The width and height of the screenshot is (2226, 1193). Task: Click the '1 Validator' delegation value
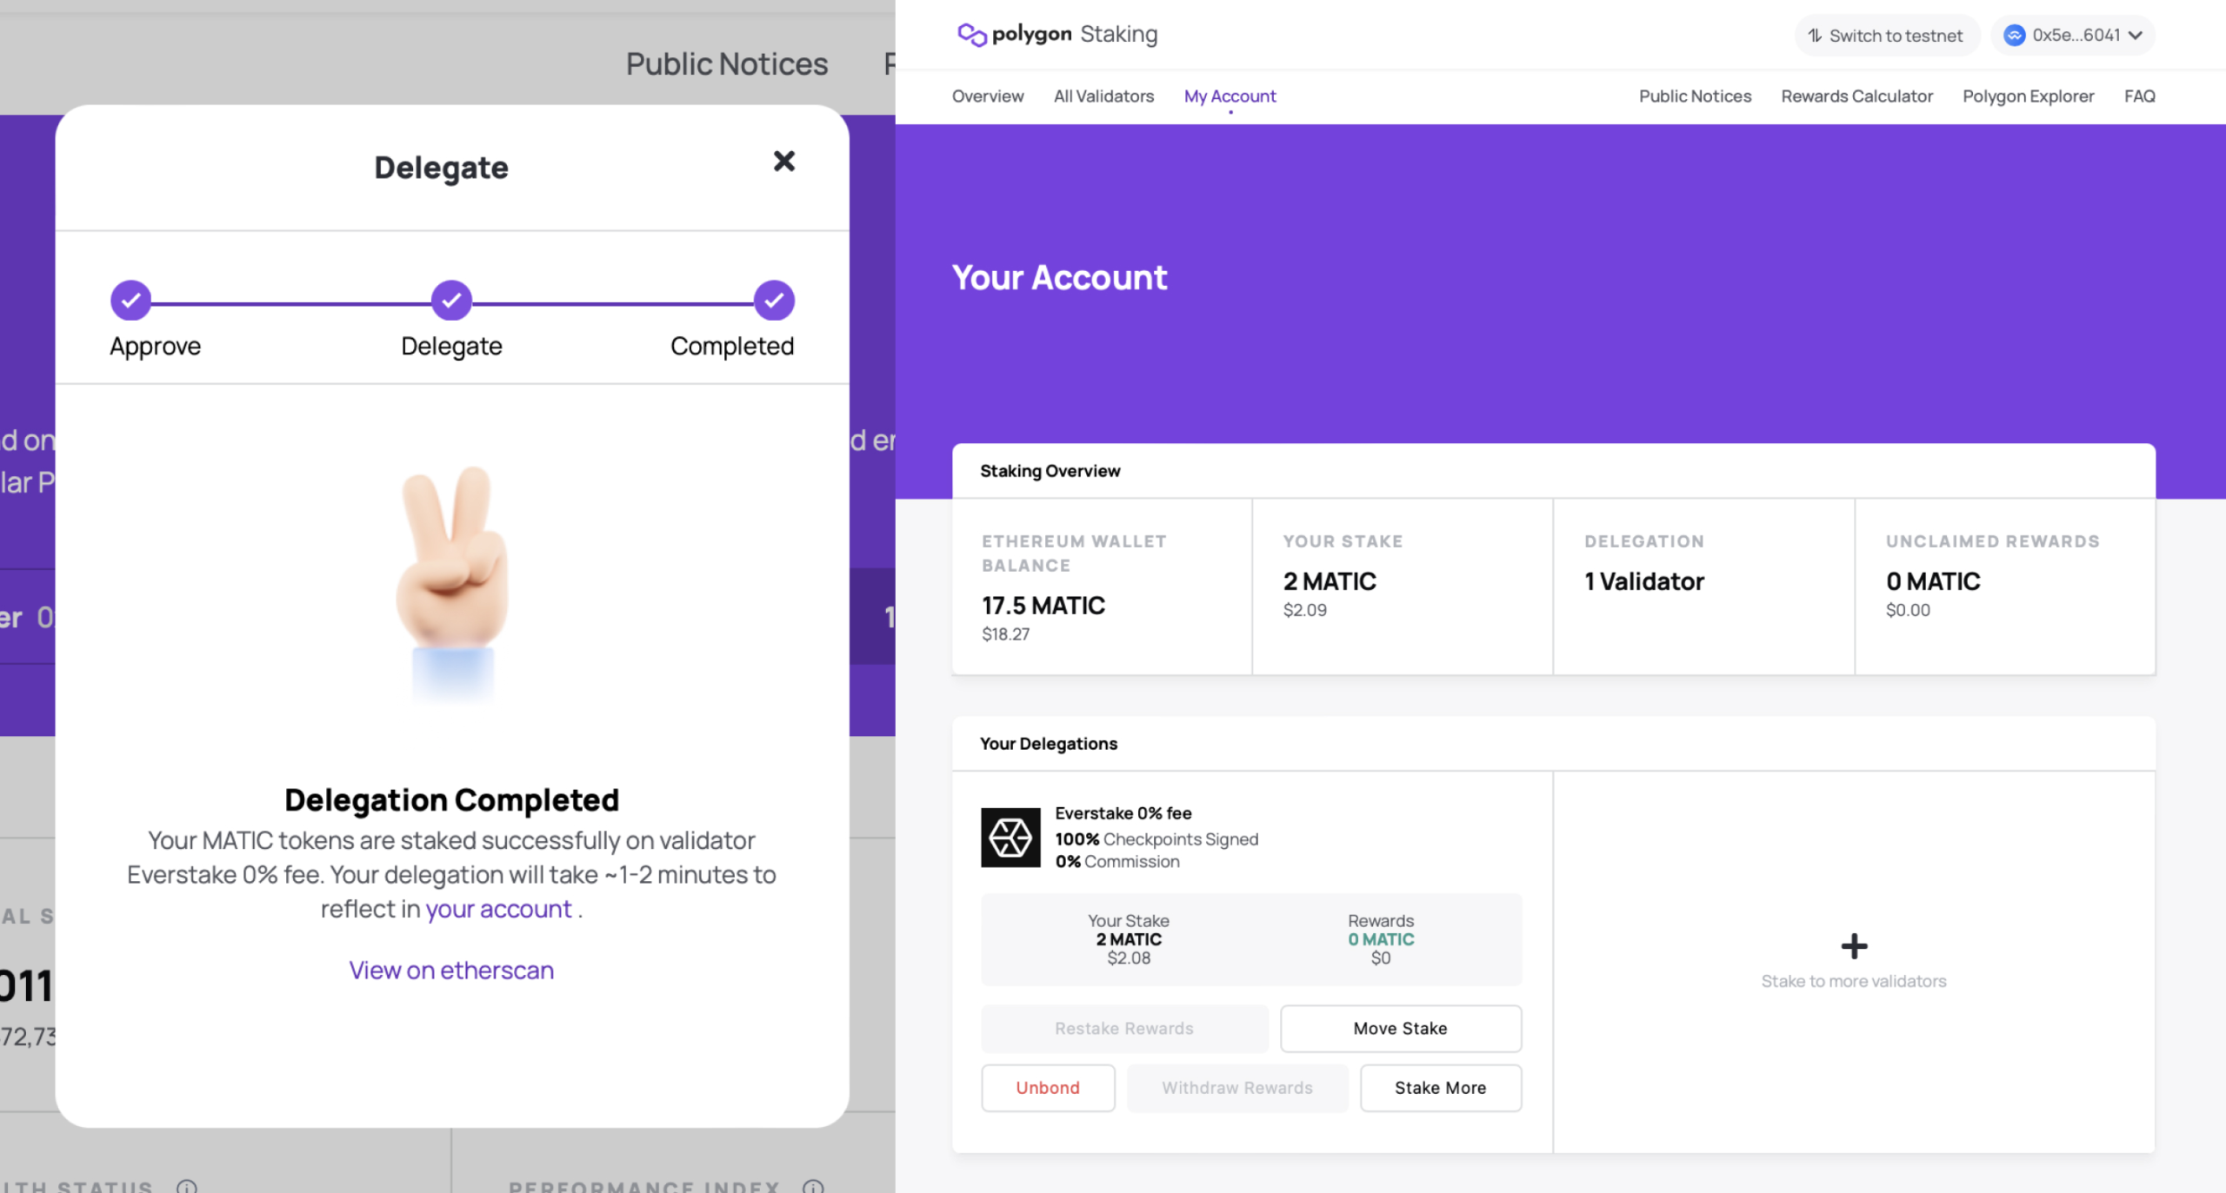pyautogui.click(x=1643, y=581)
